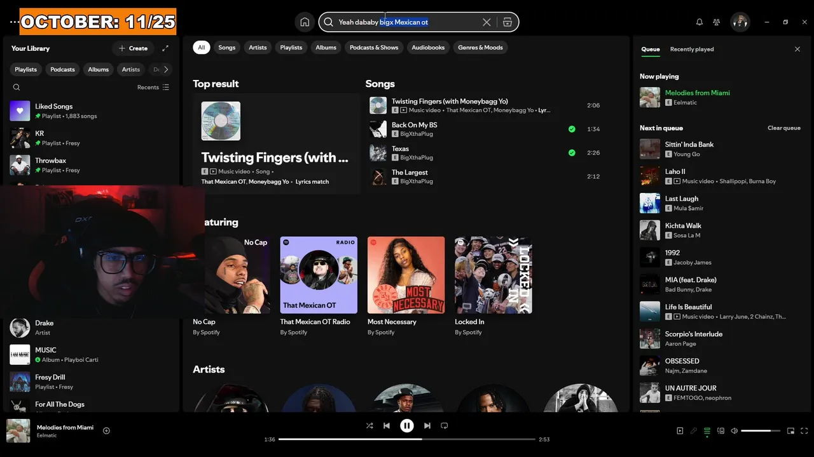Mute the volume speaker icon
The image size is (814, 457).
(735, 431)
